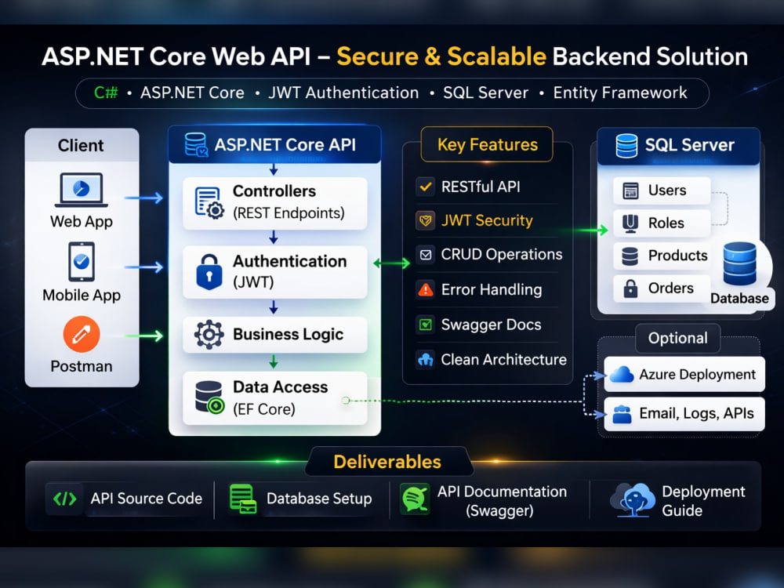The width and height of the screenshot is (784, 588).
Task: Open the Business Logic card
Action: [275, 335]
